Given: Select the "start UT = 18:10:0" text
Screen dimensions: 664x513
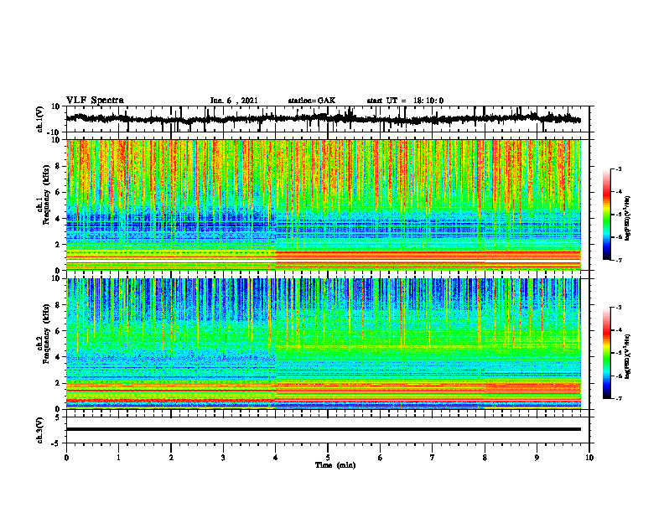Looking at the screenshot, I should tap(405, 101).
